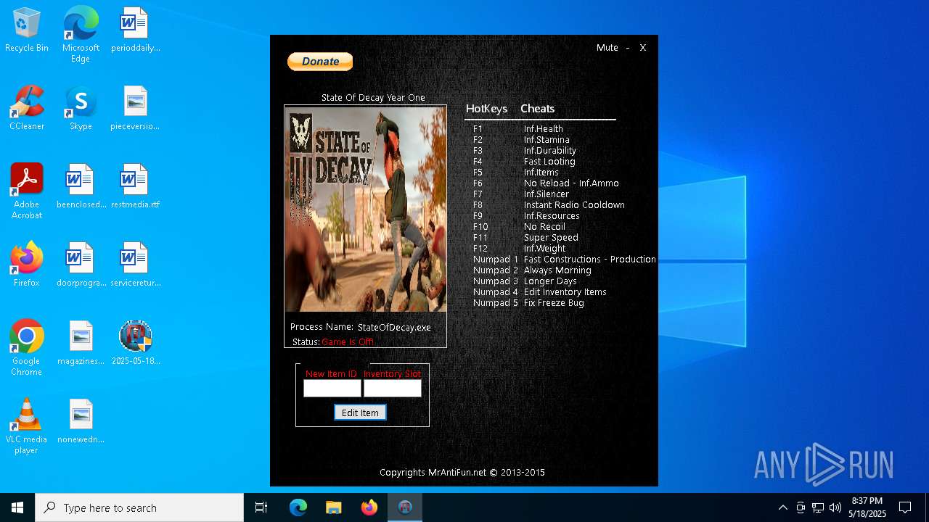
Task: Open Task View on the taskbar
Action: [x=261, y=507]
